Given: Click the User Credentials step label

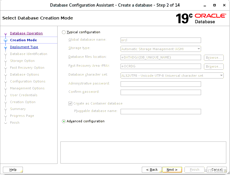Looking at the screenshot, I should (23, 95).
